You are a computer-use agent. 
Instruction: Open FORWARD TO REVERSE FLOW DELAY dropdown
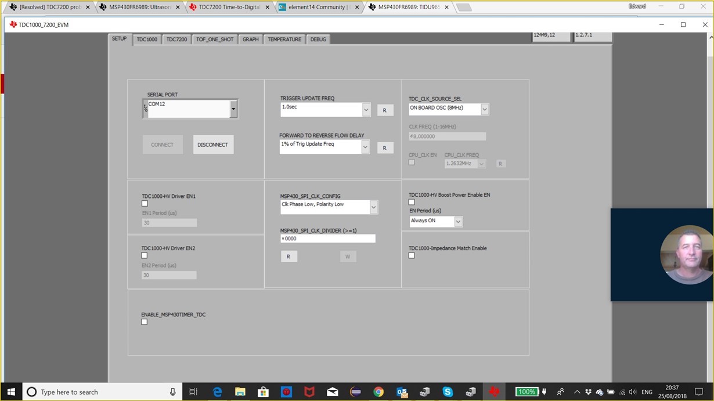[x=366, y=147]
